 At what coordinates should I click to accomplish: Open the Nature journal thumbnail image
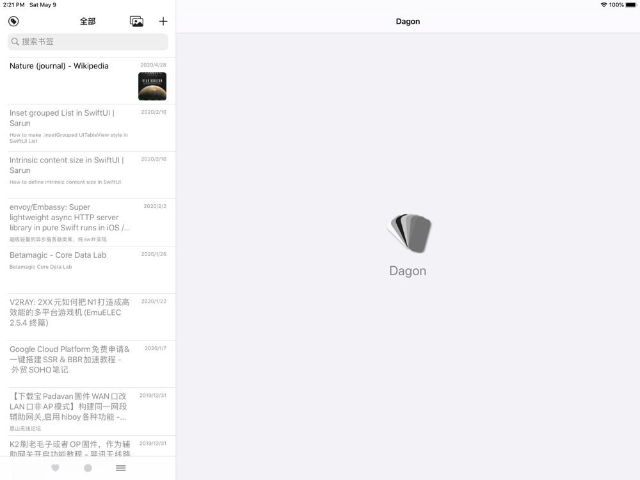coord(152,86)
